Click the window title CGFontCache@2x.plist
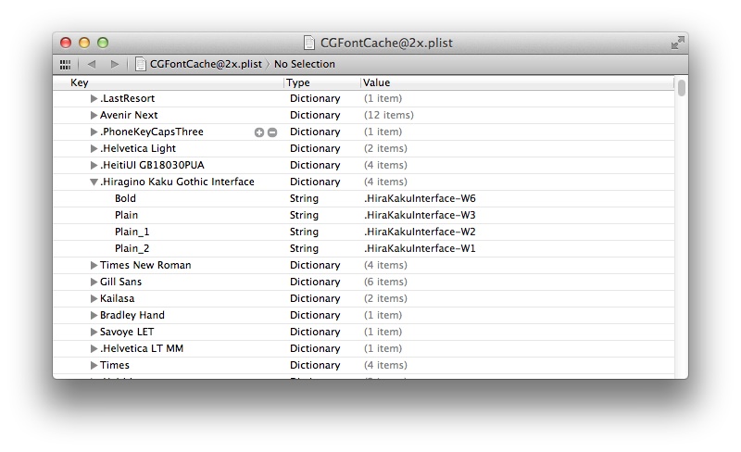This screenshot has width=741, height=452. tap(386, 43)
